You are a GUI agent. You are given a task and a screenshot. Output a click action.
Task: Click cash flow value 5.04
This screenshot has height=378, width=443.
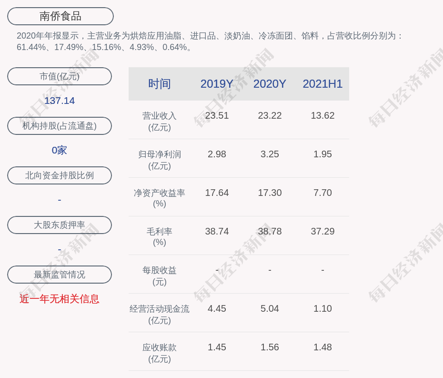click(x=270, y=308)
